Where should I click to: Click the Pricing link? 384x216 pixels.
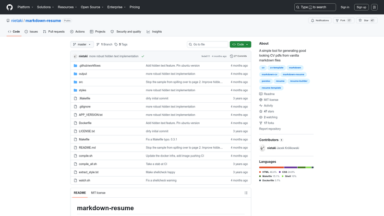(135, 7)
